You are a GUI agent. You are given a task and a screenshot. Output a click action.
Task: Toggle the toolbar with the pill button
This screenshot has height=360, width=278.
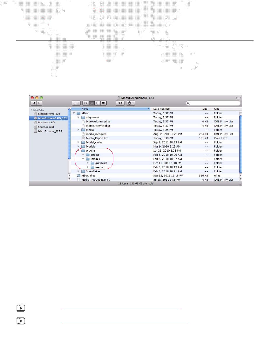pos(238,98)
